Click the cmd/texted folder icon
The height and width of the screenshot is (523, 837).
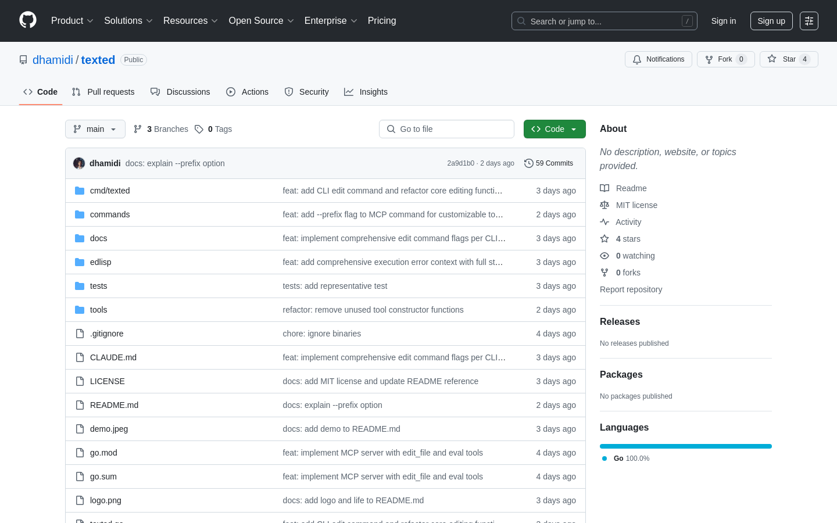click(x=80, y=191)
